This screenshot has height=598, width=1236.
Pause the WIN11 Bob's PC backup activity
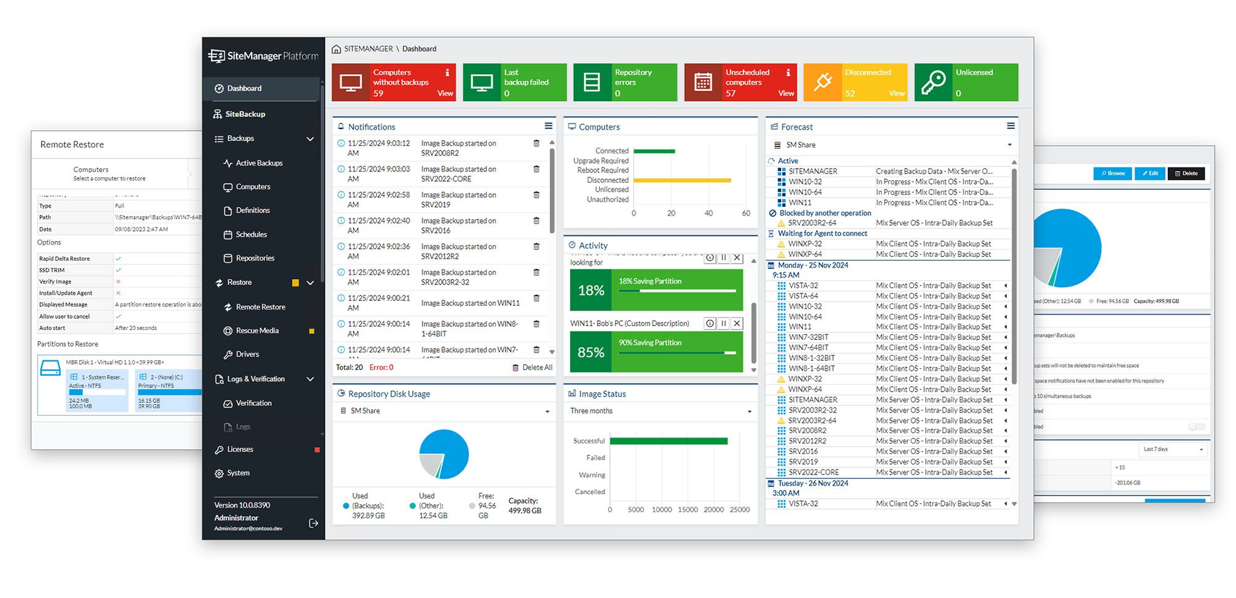[724, 323]
